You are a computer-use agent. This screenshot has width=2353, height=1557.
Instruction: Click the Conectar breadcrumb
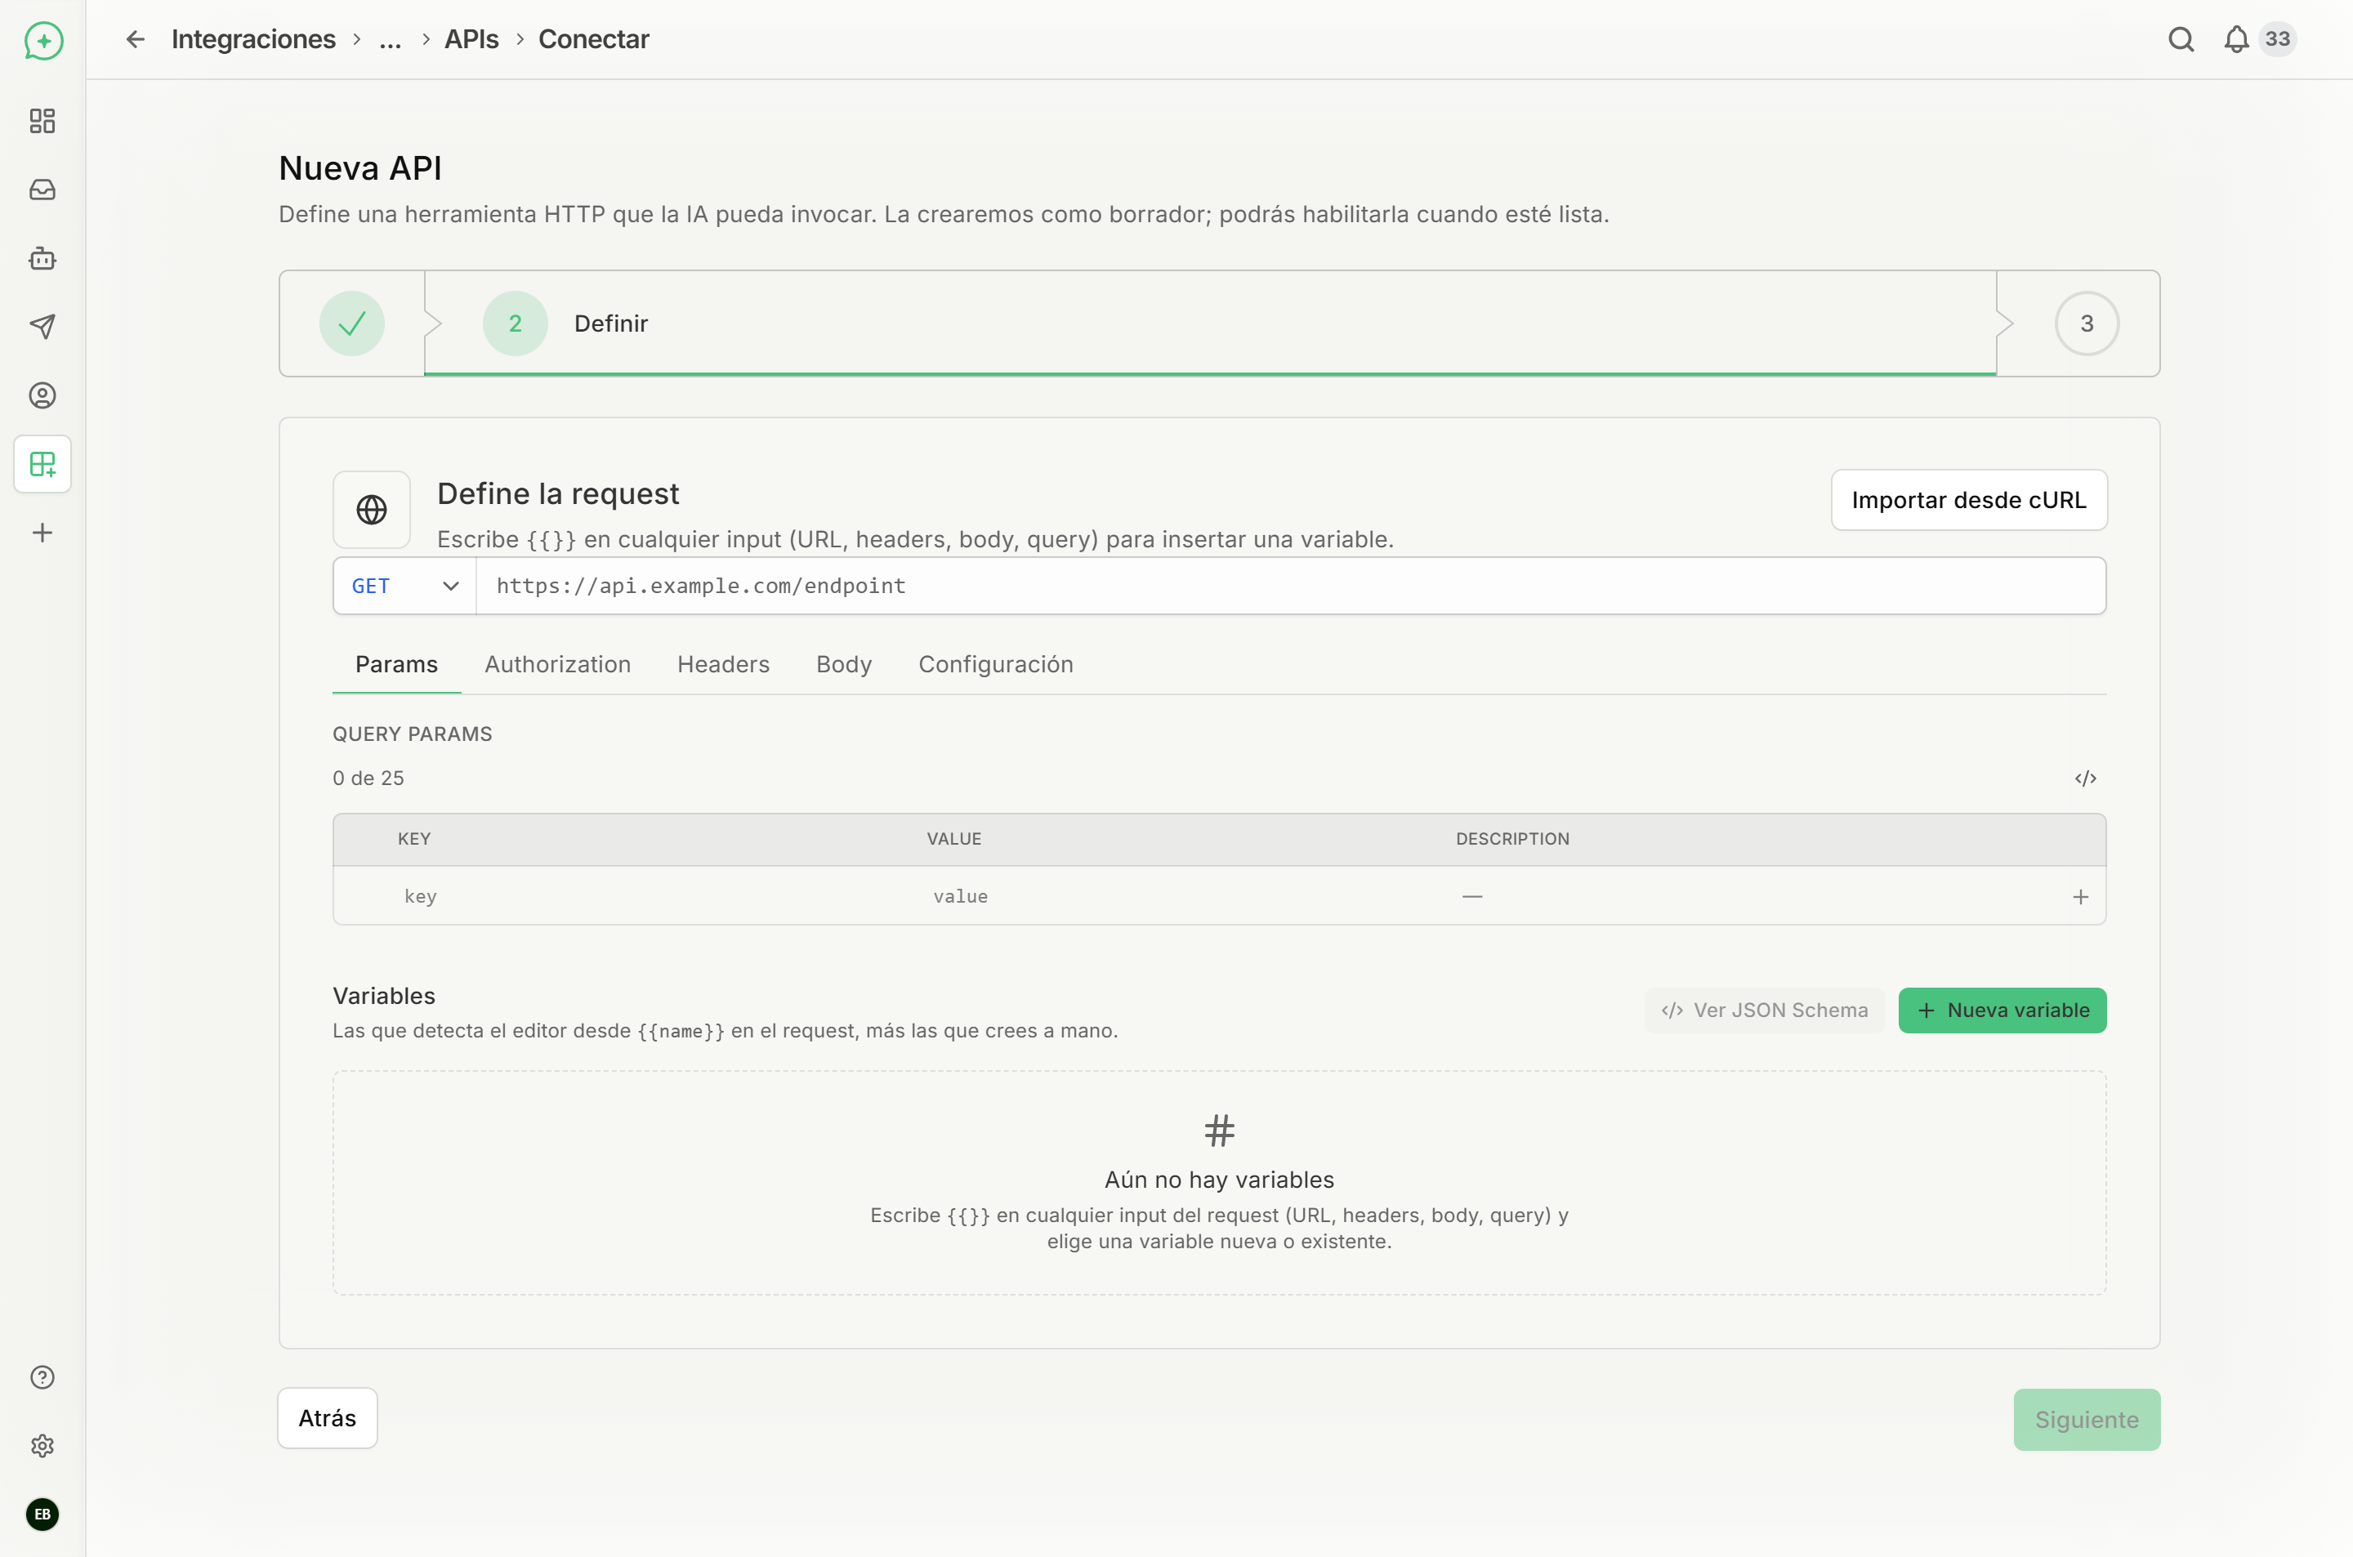(592, 38)
